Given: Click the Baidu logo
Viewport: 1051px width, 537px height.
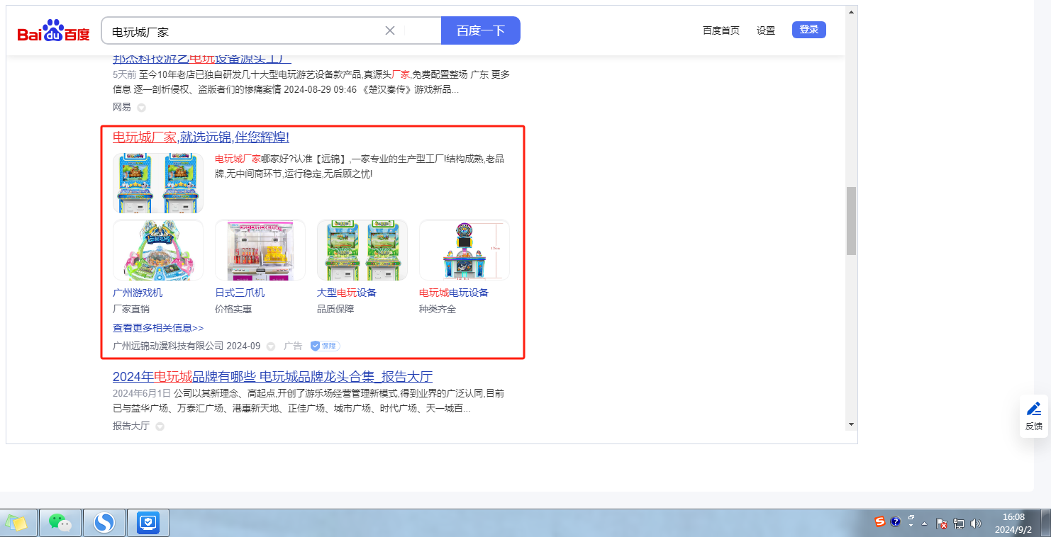Looking at the screenshot, I should [x=54, y=31].
